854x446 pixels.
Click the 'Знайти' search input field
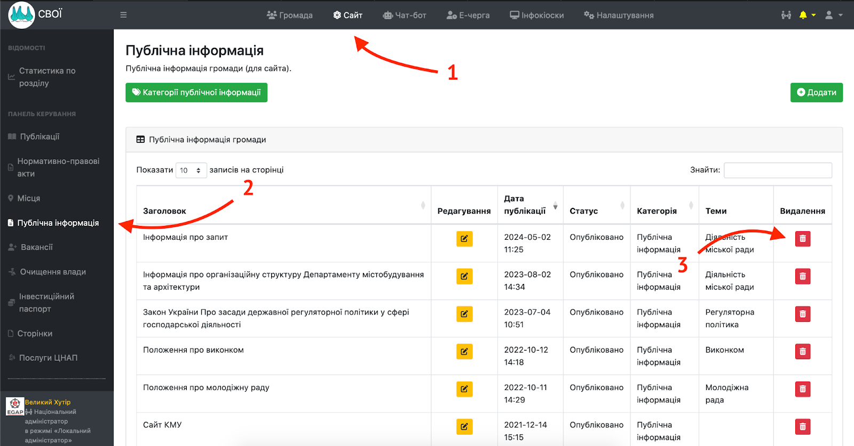[x=777, y=171]
